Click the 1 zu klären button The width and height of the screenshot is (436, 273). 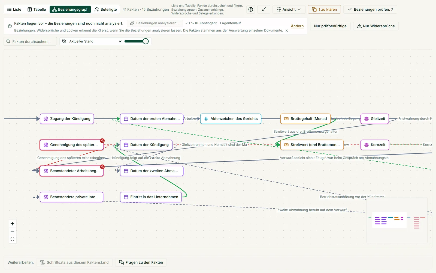(x=324, y=10)
